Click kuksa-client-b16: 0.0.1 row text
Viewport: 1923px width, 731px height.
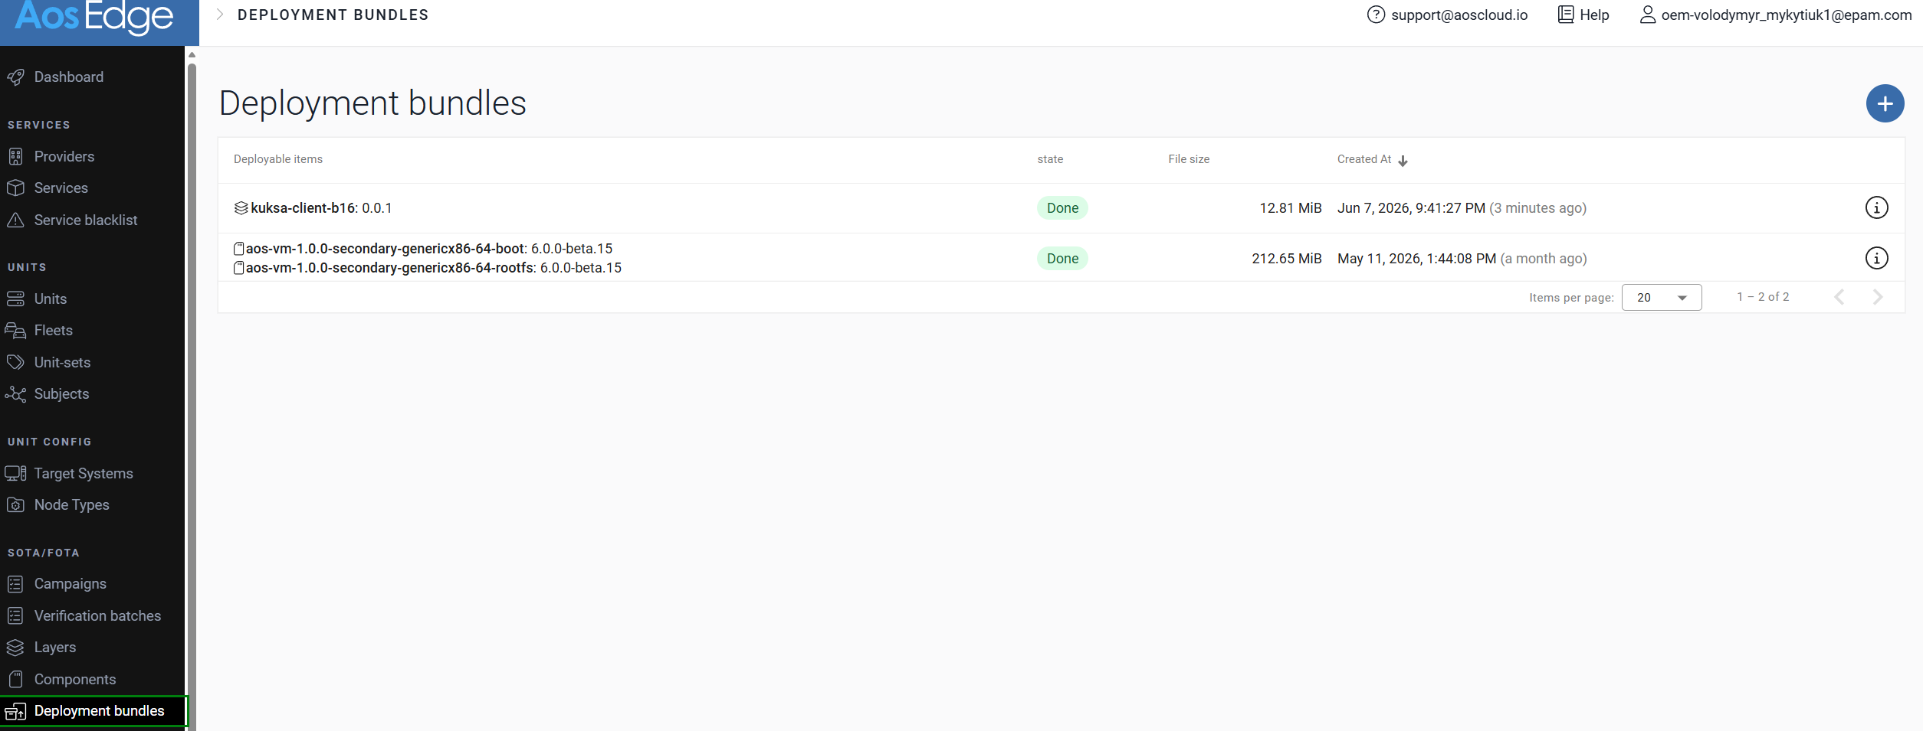(x=321, y=208)
